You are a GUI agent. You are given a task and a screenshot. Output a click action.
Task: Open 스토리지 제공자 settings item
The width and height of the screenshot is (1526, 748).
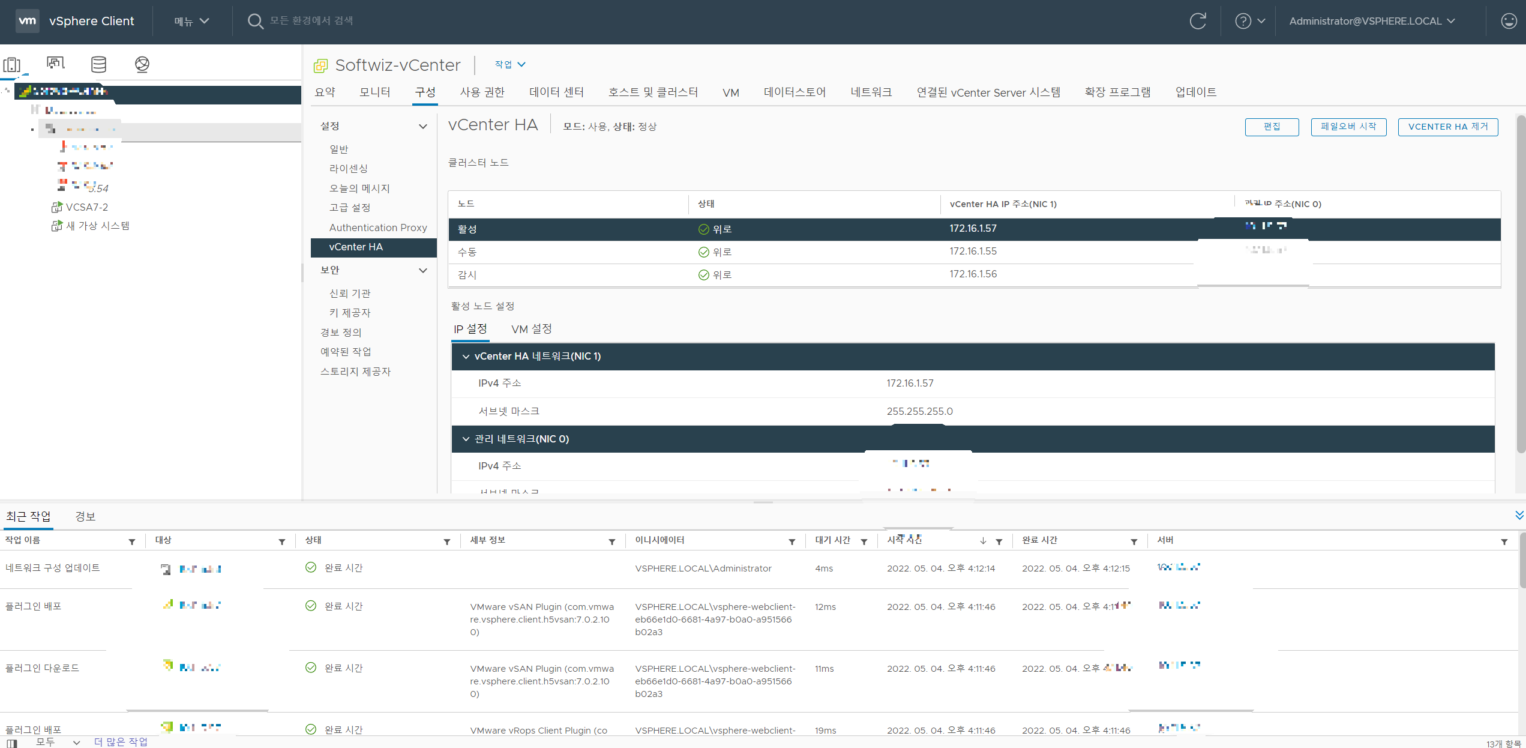(355, 372)
